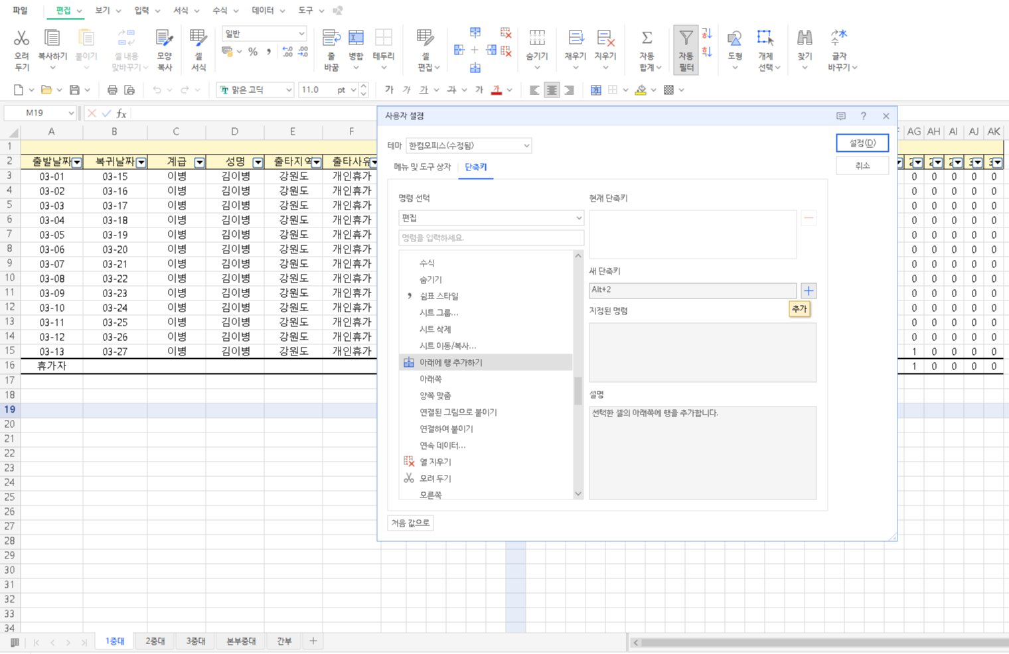Screen dimensions: 1009x654
Task: Add a new sheet with plus button
Action: pos(313,641)
